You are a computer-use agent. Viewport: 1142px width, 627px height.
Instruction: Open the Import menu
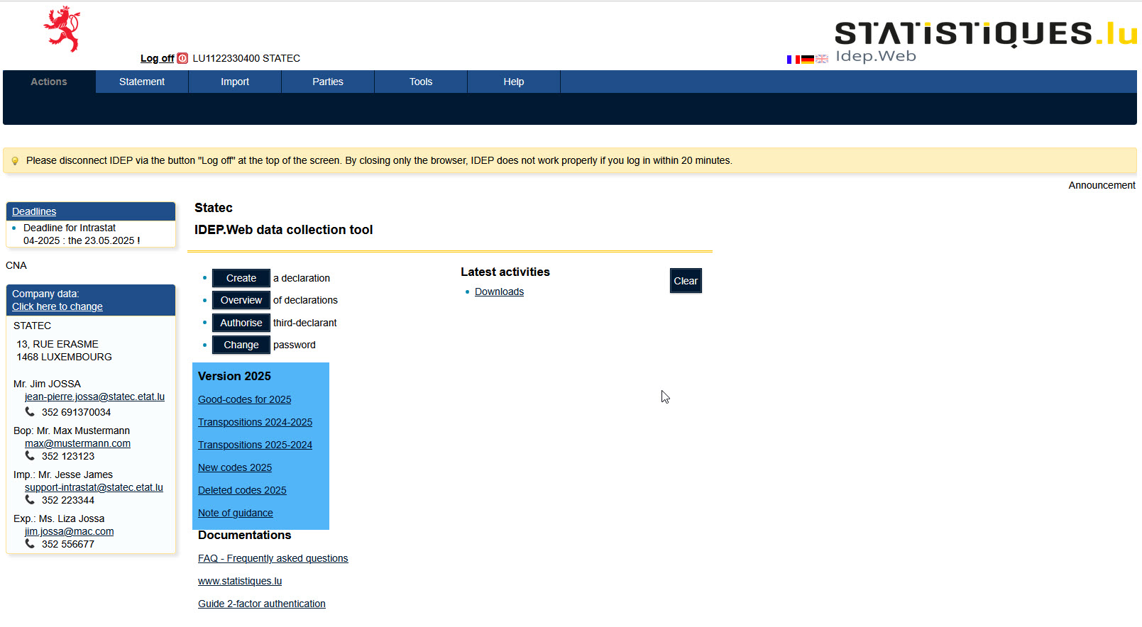pos(235,82)
